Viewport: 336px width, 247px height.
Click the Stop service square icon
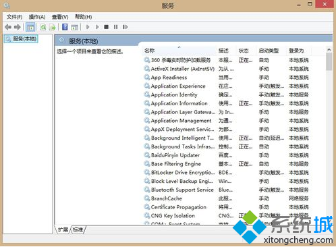[107, 27]
